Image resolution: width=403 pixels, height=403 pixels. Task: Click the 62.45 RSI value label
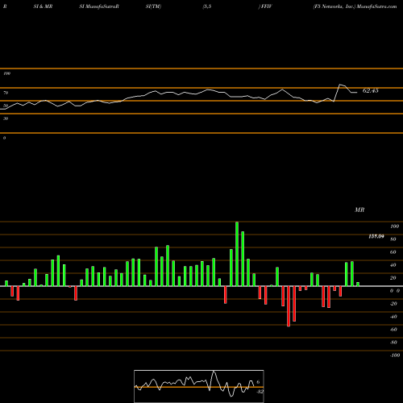click(370, 90)
